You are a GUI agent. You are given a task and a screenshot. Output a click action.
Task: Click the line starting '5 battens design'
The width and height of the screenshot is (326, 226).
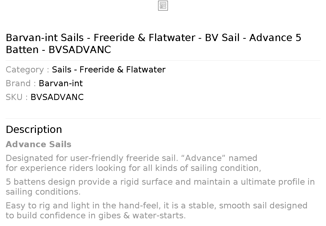tap(160, 182)
